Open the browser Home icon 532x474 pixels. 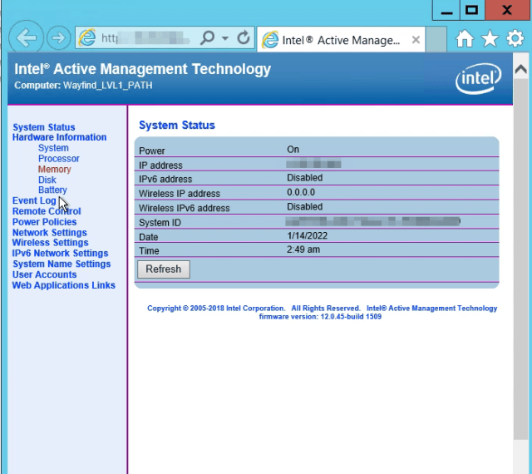point(465,39)
